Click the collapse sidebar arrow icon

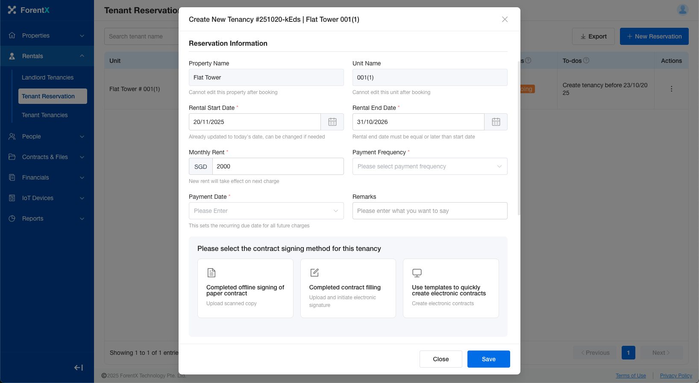(x=79, y=368)
